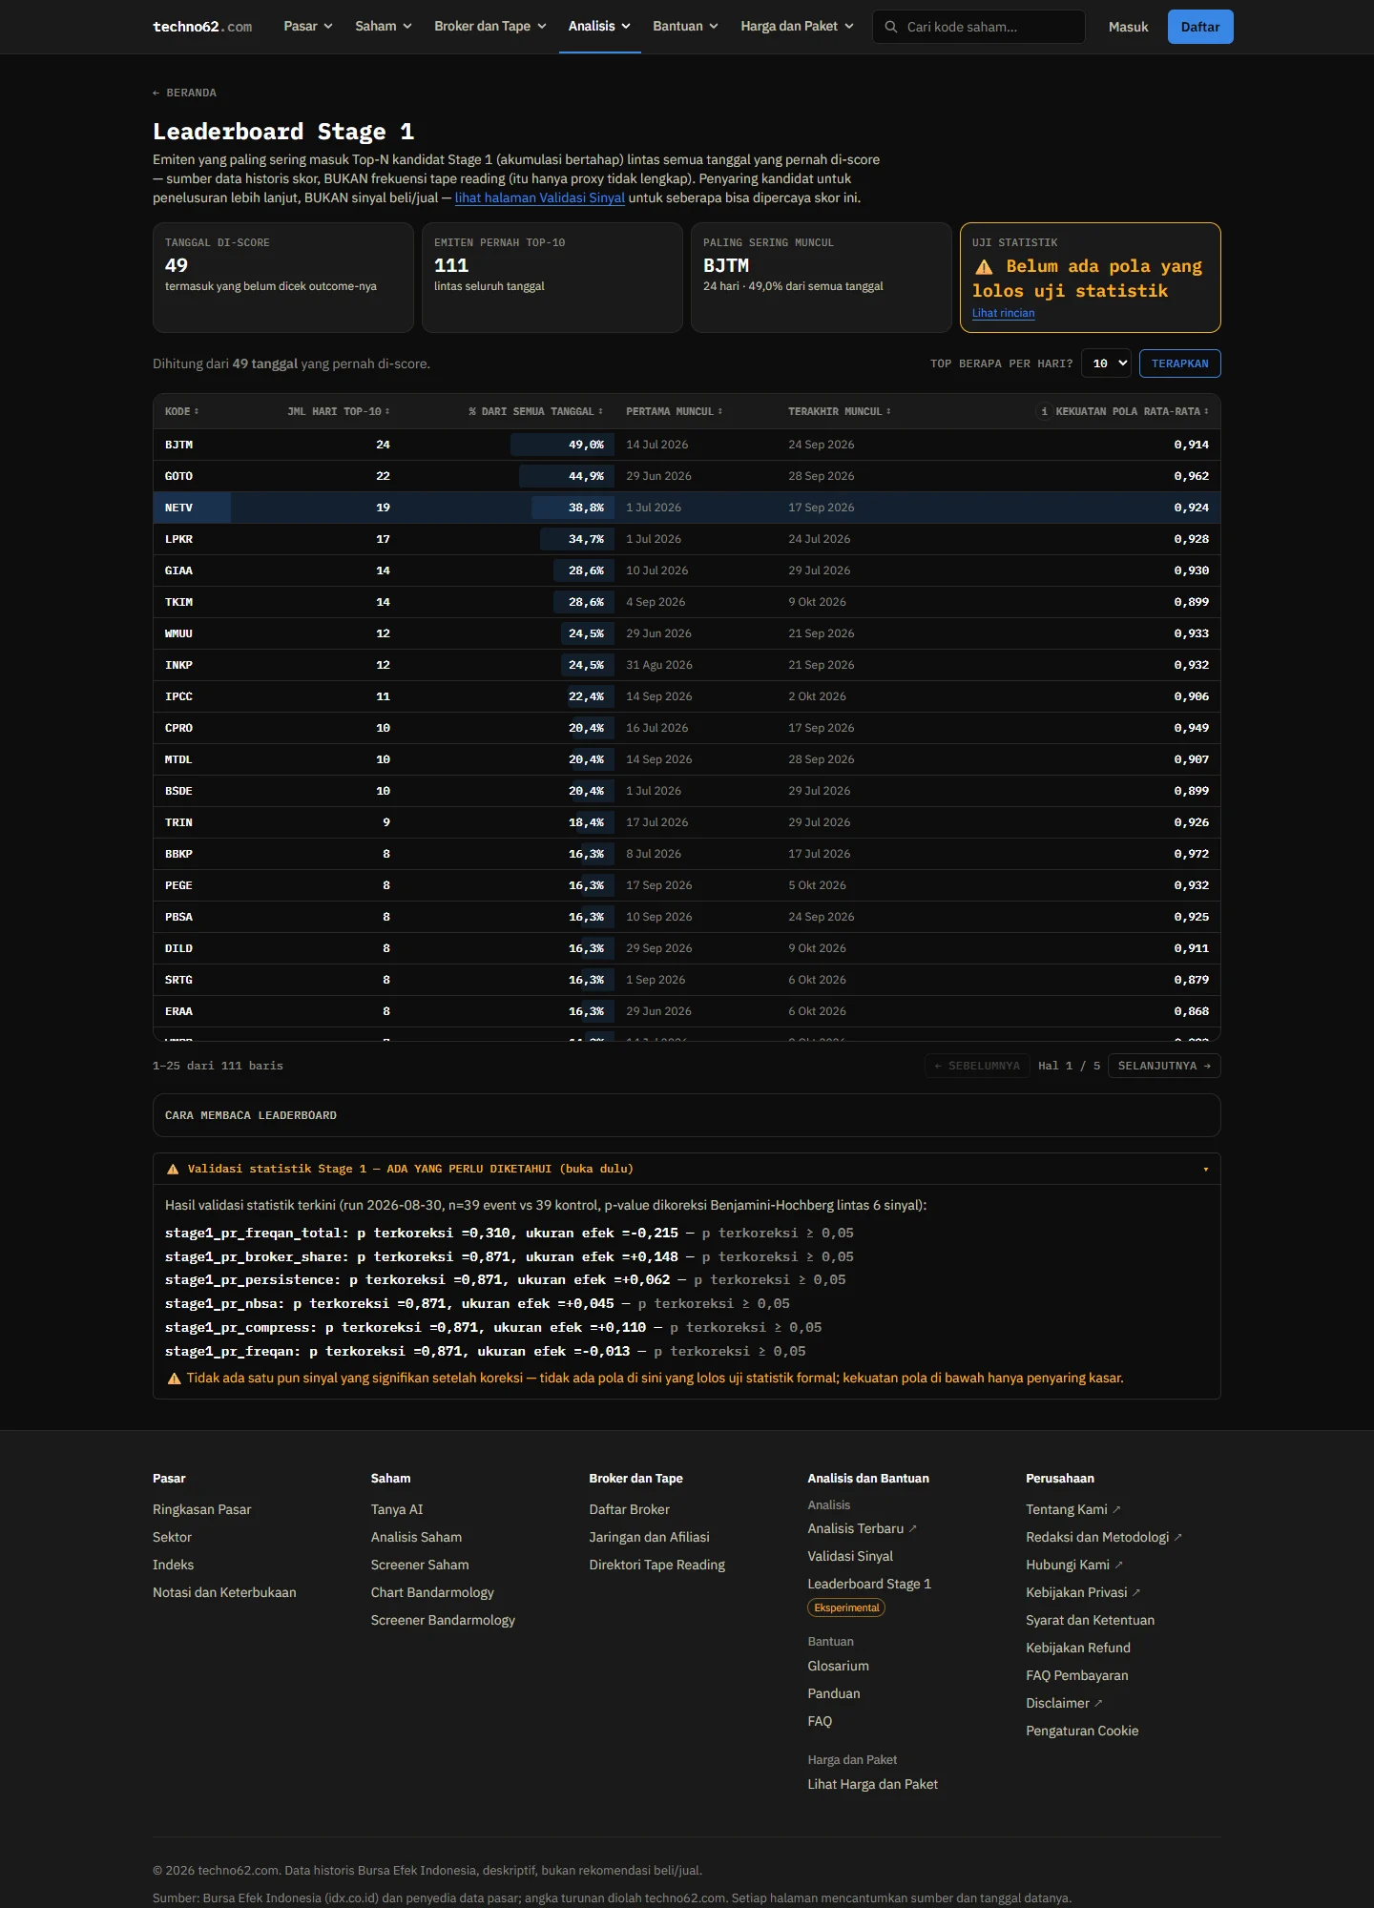Open the lihat halaman Validasi Sinyal link
This screenshot has height=1908, width=1374.
pos(539,197)
